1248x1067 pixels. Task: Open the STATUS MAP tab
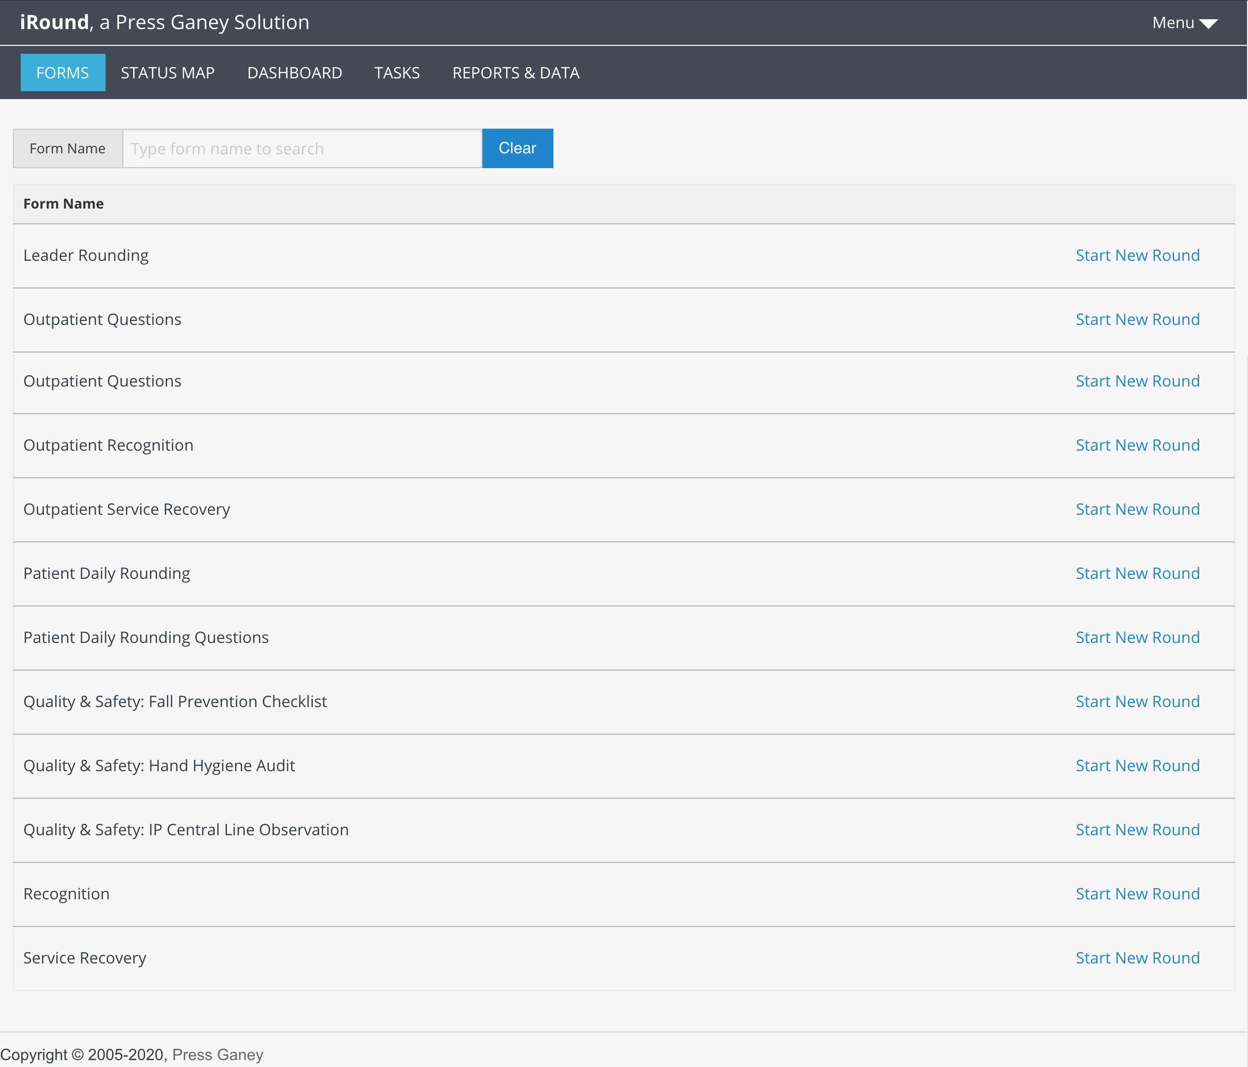coord(167,73)
